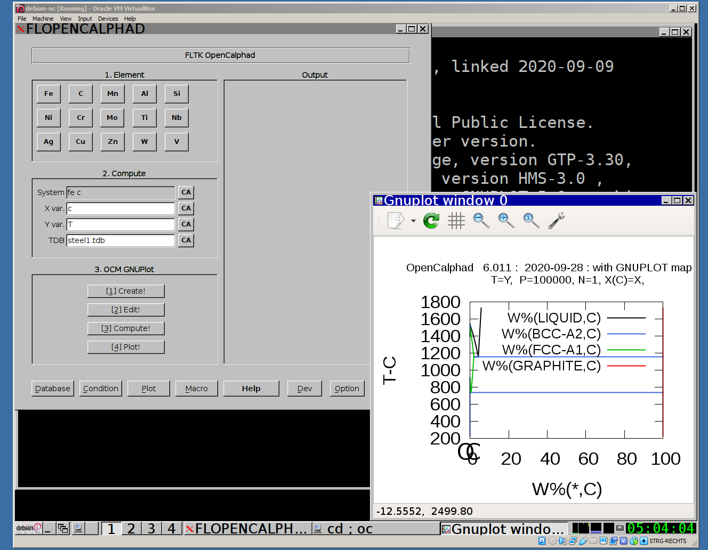The width and height of the screenshot is (708, 550).
Task: Select the Nb element button
Action: point(176,118)
